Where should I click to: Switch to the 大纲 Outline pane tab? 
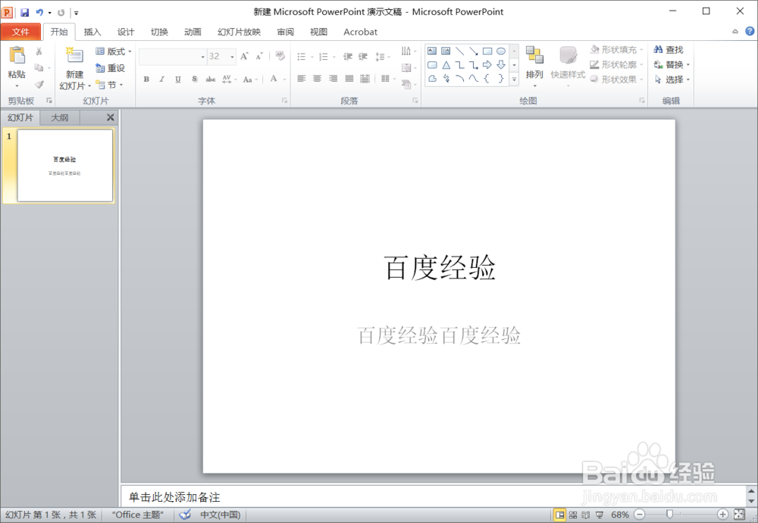59,117
